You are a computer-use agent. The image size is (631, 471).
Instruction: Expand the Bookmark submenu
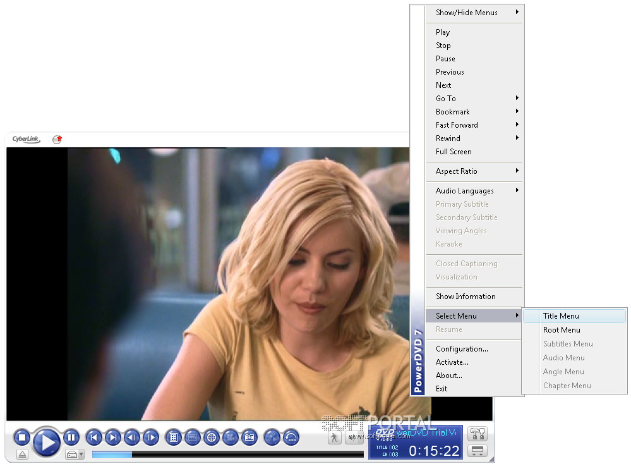click(x=474, y=112)
